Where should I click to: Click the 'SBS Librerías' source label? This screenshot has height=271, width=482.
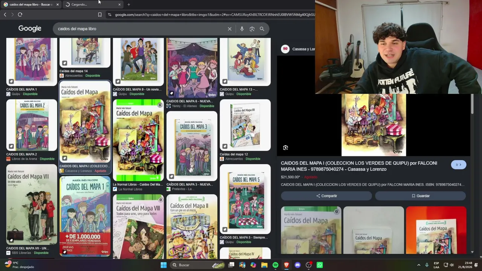point(22,253)
